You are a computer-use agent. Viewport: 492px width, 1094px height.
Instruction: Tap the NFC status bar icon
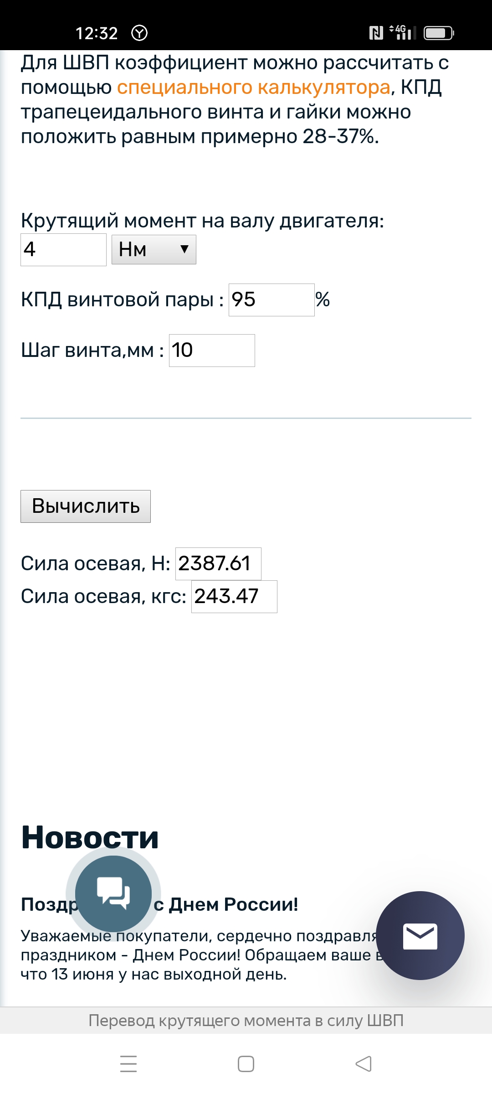click(376, 33)
